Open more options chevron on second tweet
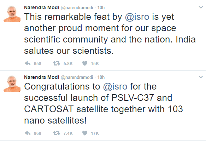The width and height of the screenshot is (206, 143). (201, 77)
